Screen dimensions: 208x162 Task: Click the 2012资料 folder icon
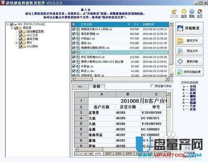pos(24,46)
